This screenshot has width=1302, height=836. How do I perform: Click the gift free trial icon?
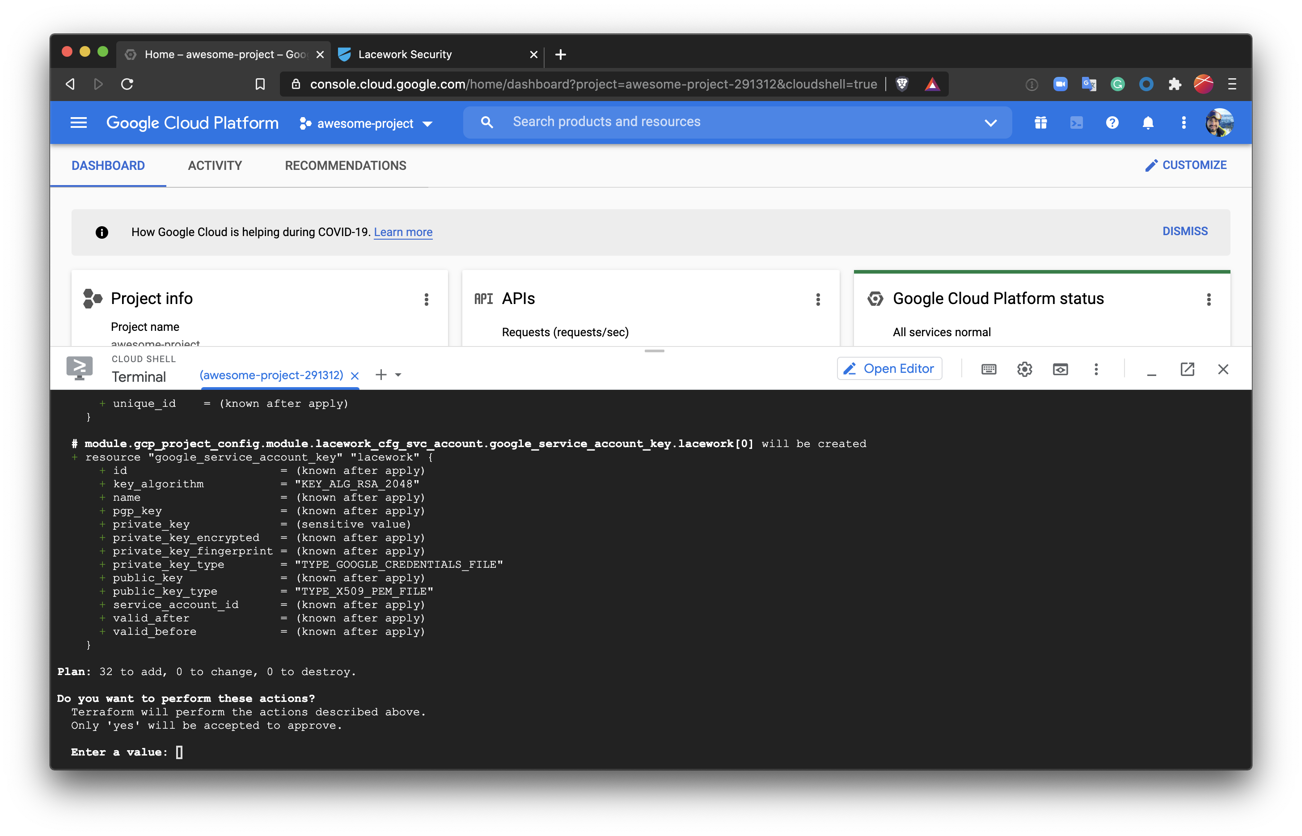[1040, 122]
